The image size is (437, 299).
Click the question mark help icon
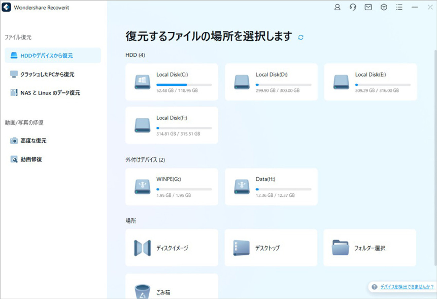click(374, 287)
